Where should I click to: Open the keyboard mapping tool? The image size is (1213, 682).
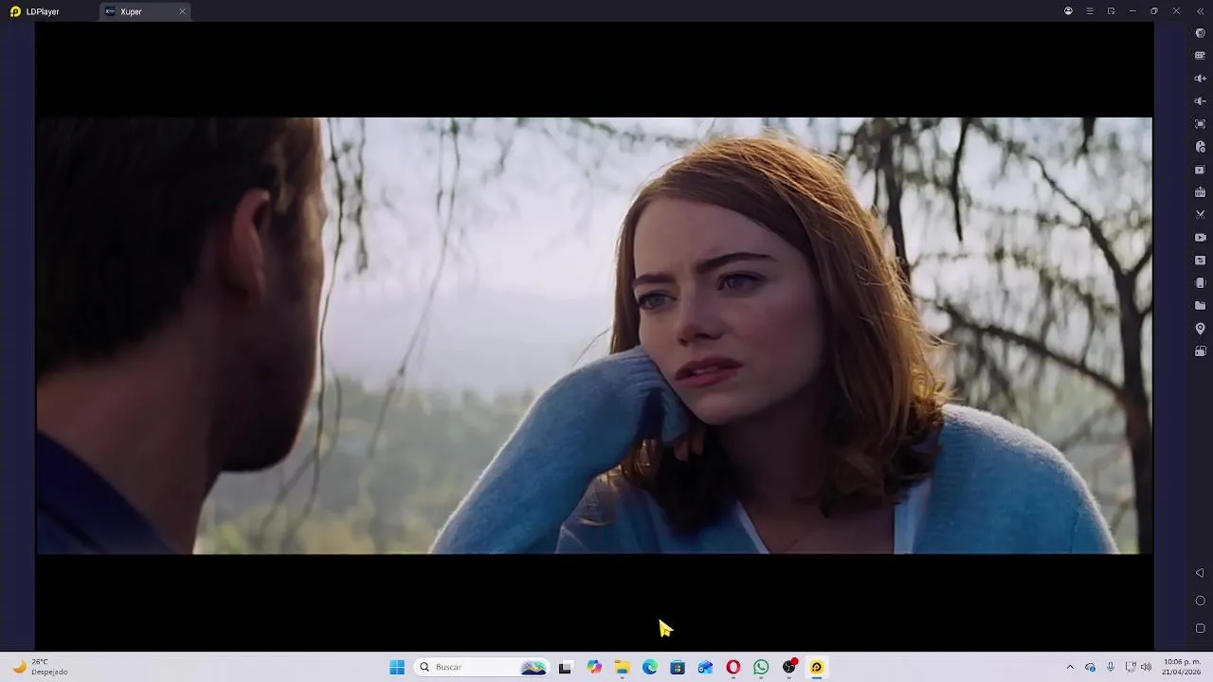click(1200, 56)
